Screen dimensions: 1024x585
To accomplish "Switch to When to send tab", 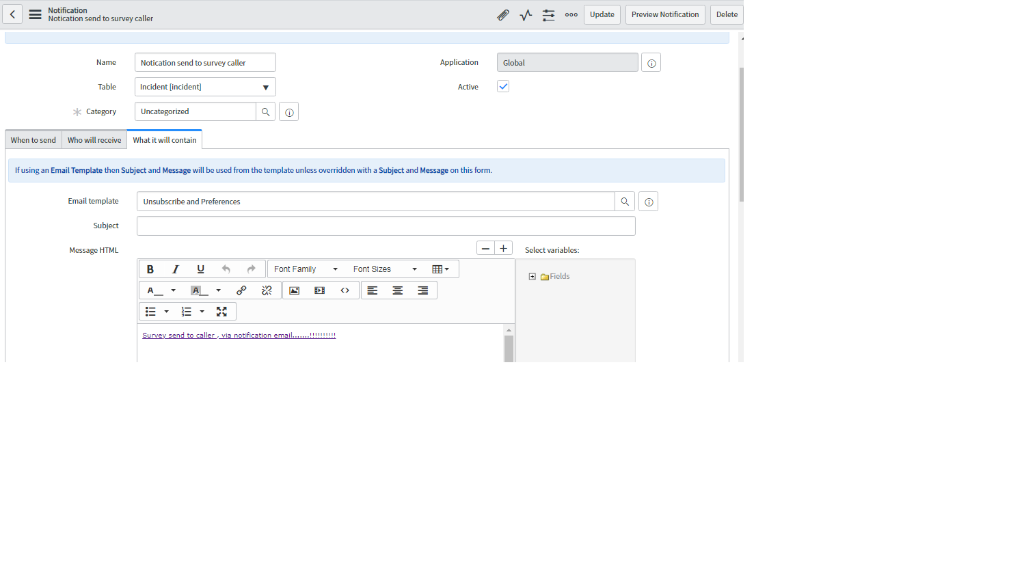I will tap(33, 140).
